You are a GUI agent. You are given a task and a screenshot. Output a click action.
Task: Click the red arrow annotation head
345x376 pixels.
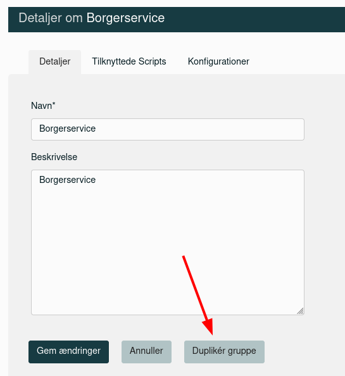[208, 326]
